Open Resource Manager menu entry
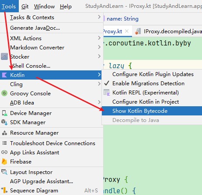The width and height of the screenshot is (202, 195). pos(51,133)
